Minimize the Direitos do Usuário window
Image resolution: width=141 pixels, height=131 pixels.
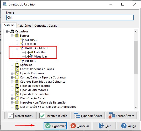pyautogui.click(x=111, y=4)
